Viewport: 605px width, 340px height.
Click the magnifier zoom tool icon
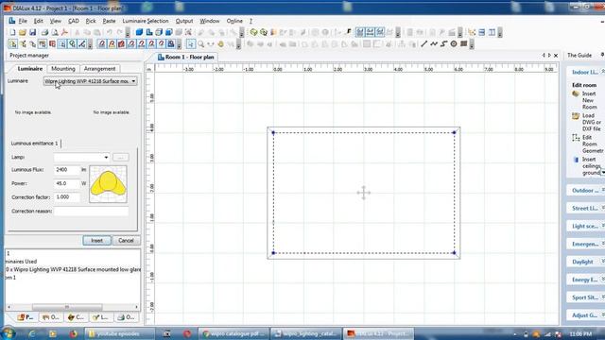point(201,44)
